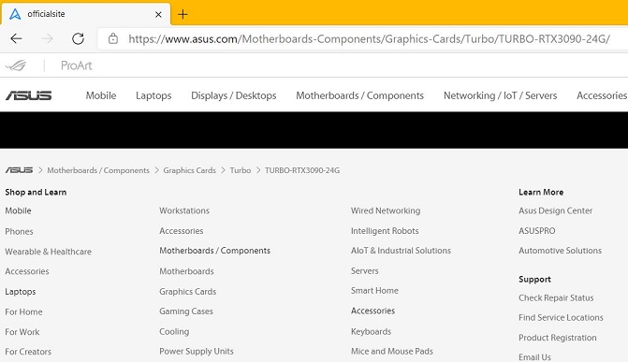Open the Phones footer link
The width and height of the screenshot is (628, 362).
20,231
